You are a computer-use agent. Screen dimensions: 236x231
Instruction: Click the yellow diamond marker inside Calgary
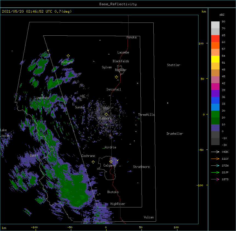(111, 162)
